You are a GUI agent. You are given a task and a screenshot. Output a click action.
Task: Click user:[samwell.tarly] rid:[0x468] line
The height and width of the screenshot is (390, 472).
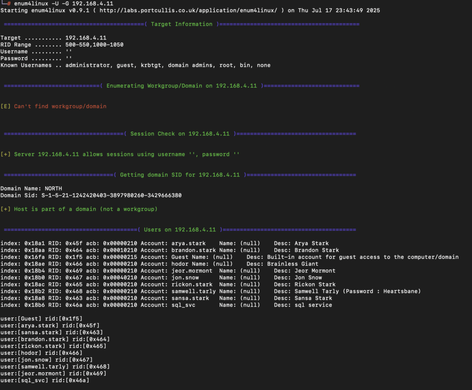55,367
